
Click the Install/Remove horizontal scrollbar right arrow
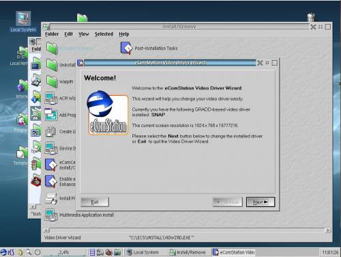coord(328,230)
